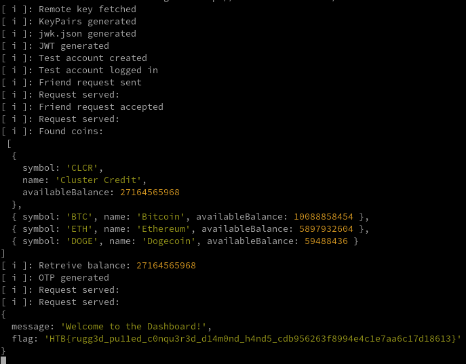The height and width of the screenshot is (364, 466).
Task: Click the 'OTP generated' log line
Action: point(73,277)
